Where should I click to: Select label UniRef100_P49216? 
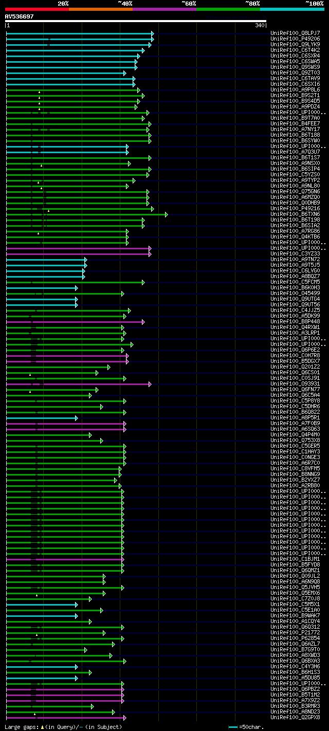(296, 208)
